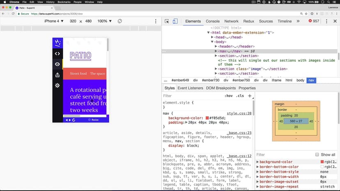Screen dimensions: 340x191
Task: Click the #f05d5d background color swatch
Action: pos(207,118)
